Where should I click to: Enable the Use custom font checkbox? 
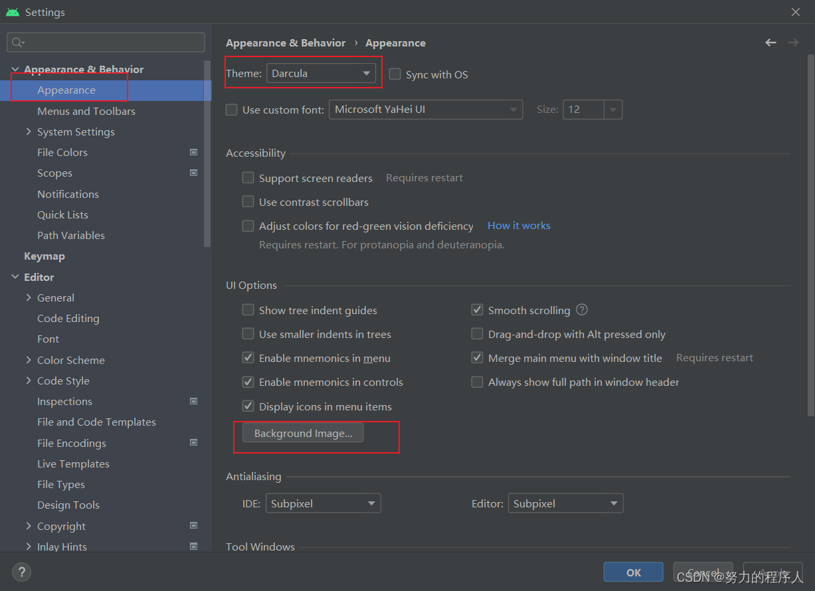point(231,110)
